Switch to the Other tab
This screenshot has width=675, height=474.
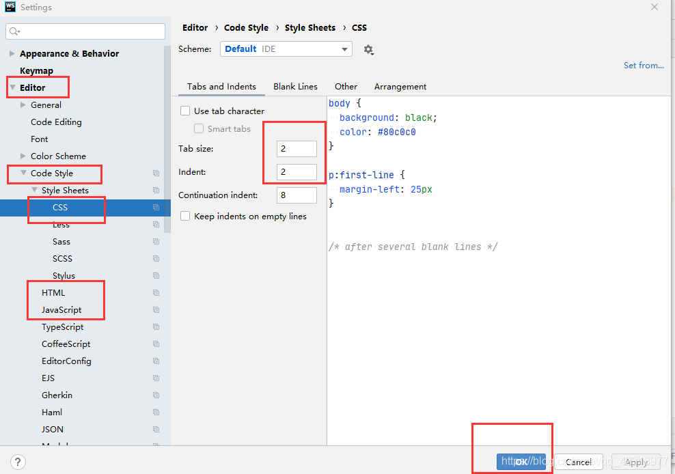346,87
